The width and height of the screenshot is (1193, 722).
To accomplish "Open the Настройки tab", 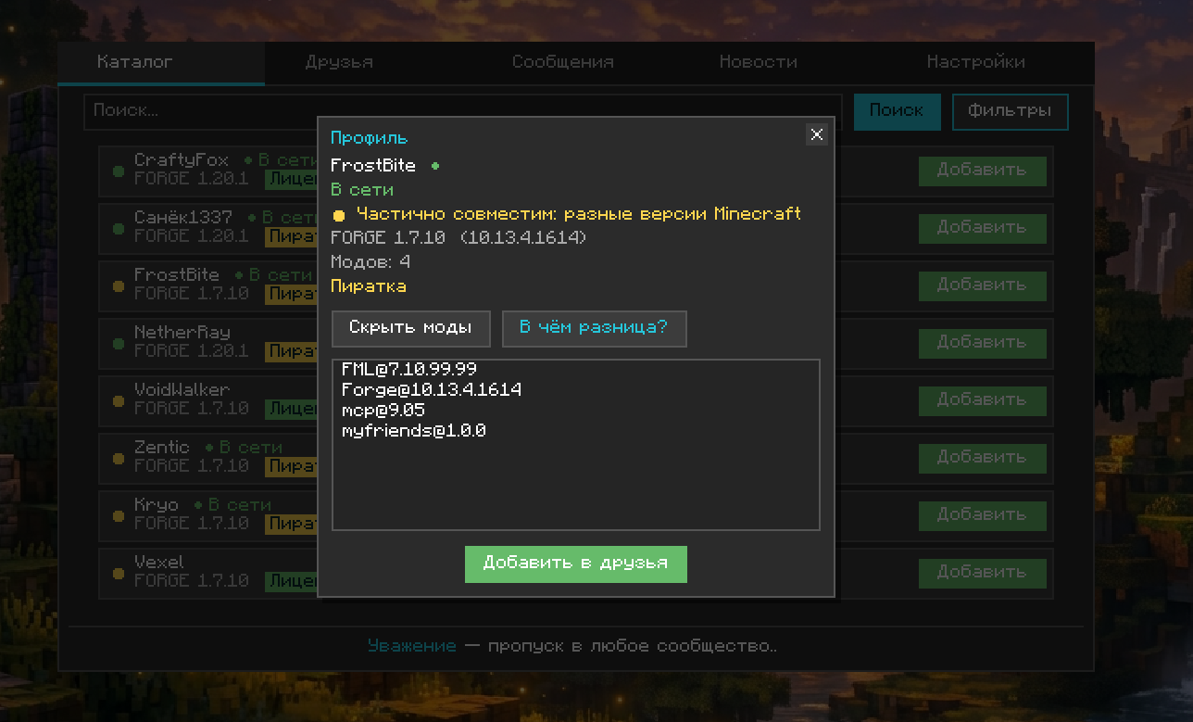I will point(975,62).
